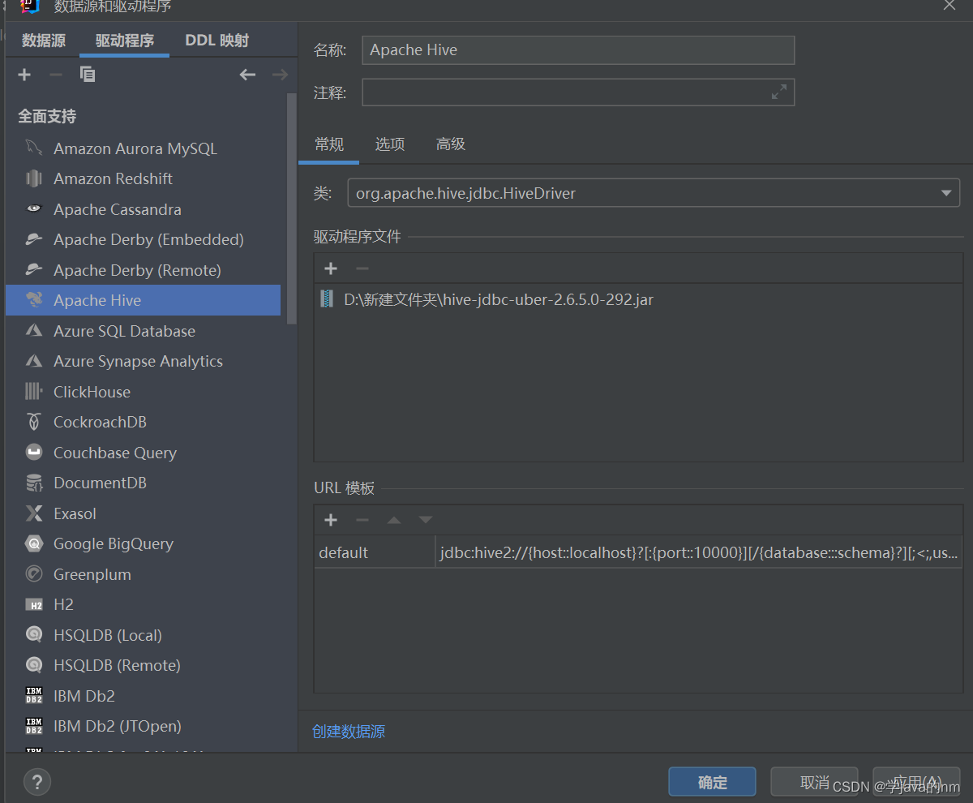
Task: Remove selected driver with minus icon
Action: pyautogui.click(x=56, y=75)
